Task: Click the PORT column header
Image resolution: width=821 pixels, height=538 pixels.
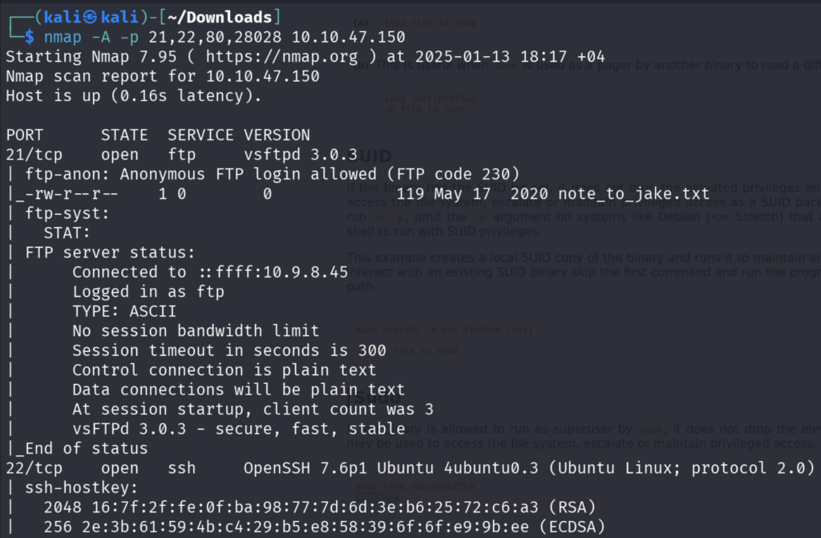Action: (x=24, y=135)
